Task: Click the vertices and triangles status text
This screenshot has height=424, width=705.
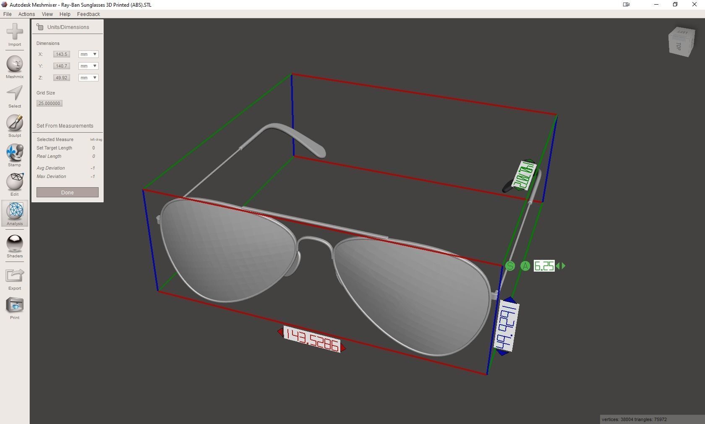Action: pos(634,419)
